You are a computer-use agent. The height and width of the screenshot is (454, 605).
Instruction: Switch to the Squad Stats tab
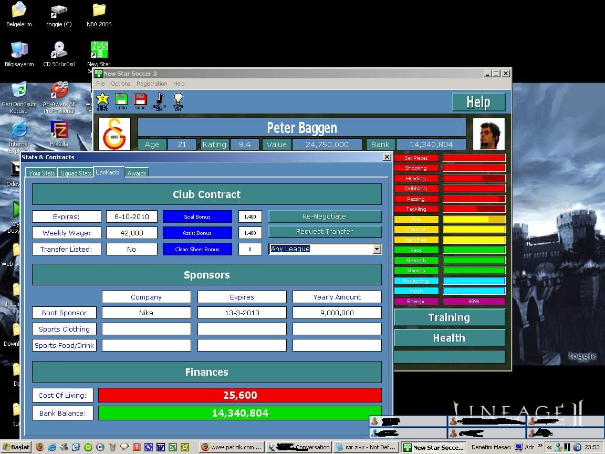pyautogui.click(x=76, y=173)
